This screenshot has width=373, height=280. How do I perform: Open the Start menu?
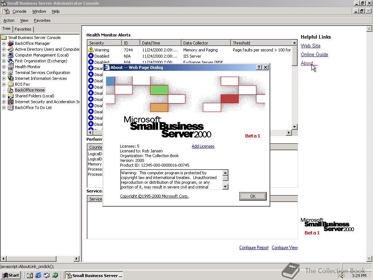(11, 275)
